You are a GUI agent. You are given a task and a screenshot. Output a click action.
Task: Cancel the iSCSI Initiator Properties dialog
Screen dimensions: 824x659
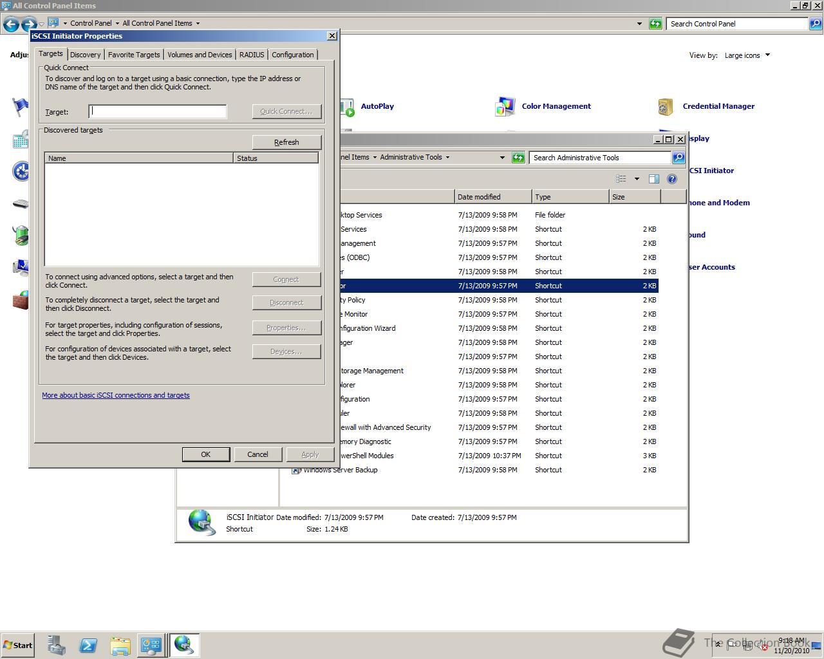(257, 454)
